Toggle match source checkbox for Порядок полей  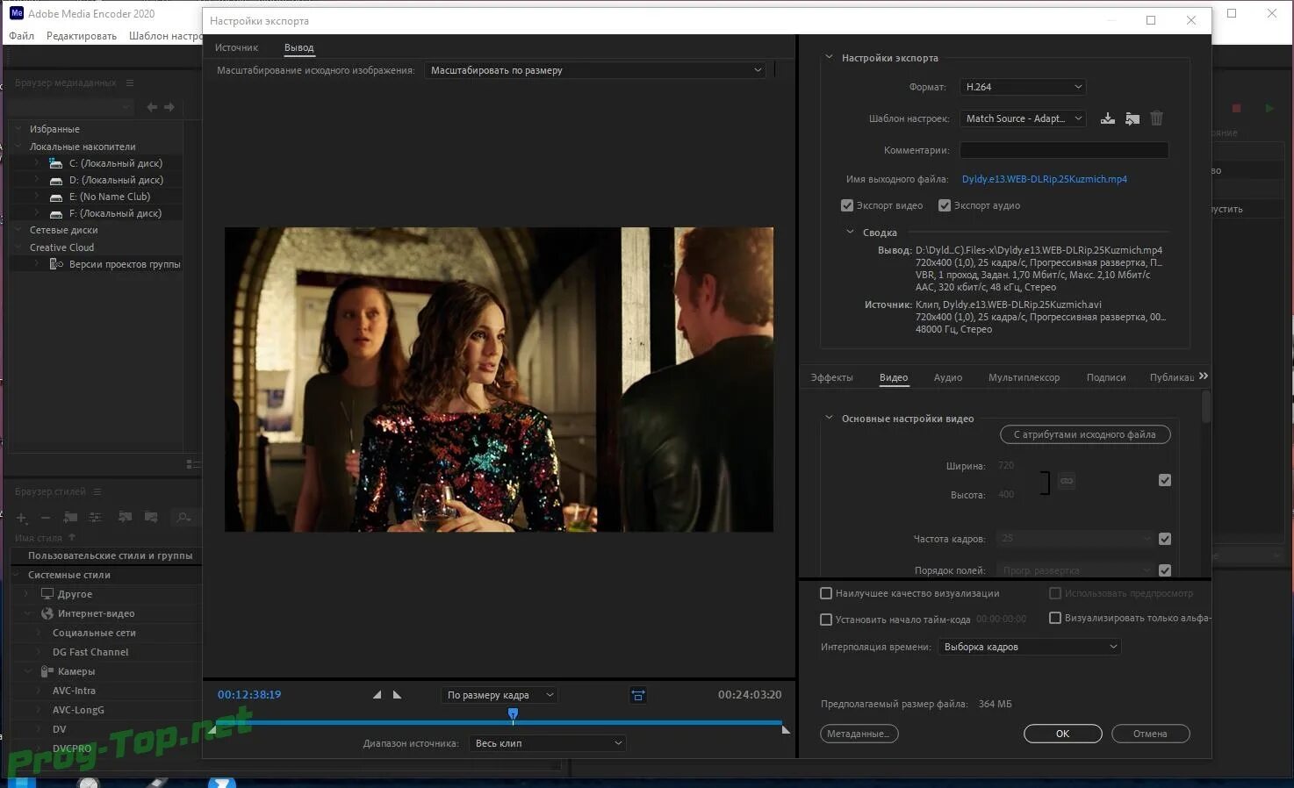point(1165,570)
